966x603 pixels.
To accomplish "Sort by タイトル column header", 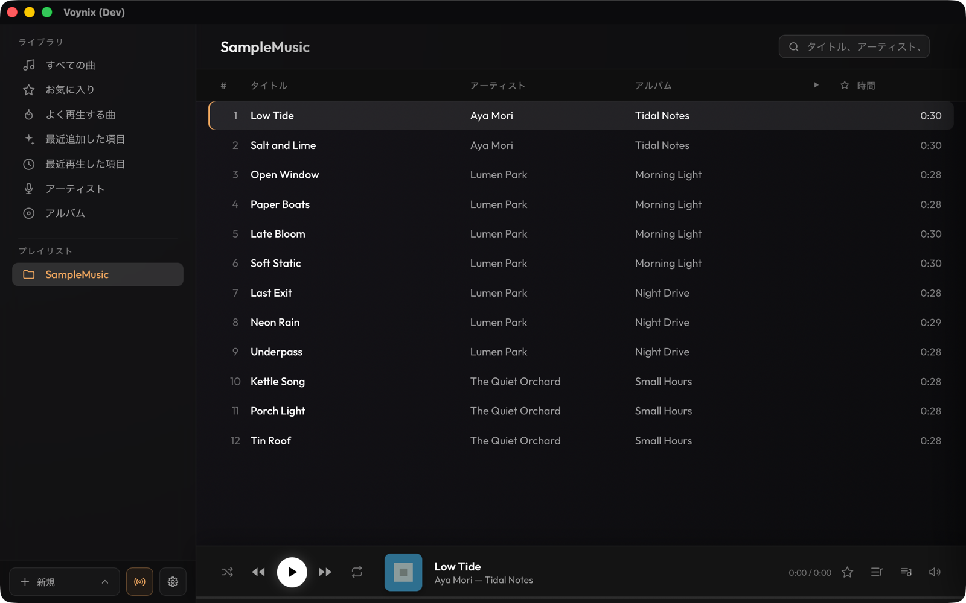I will pos(269,86).
